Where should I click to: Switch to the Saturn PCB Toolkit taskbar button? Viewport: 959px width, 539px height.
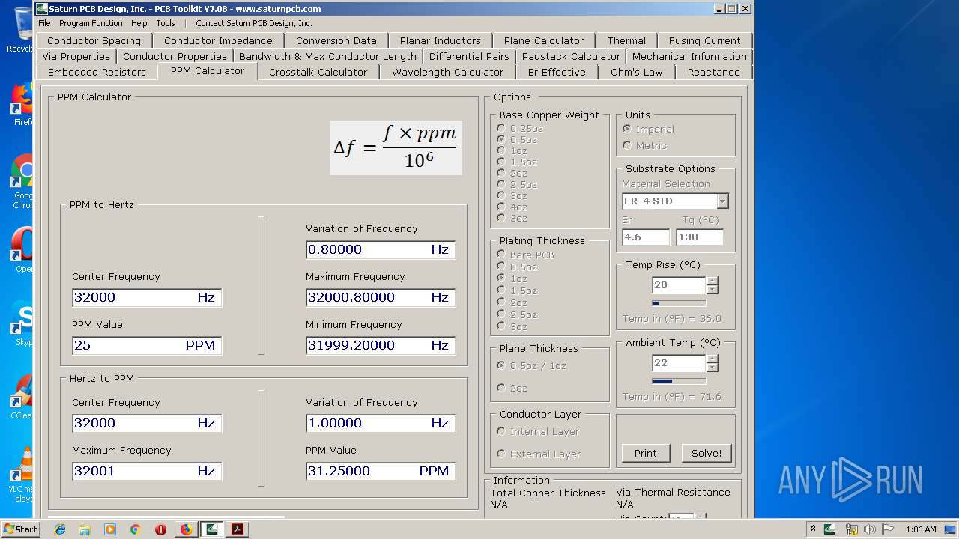pyautogui.click(x=212, y=529)
